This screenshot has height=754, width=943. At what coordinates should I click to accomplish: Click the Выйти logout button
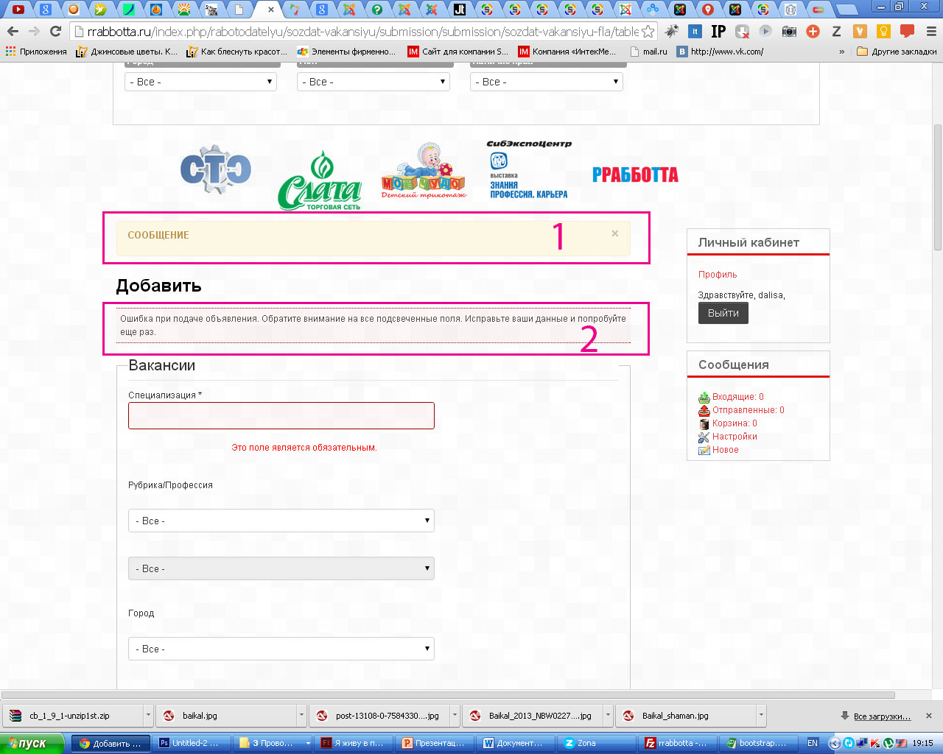(x=723, y=313)
